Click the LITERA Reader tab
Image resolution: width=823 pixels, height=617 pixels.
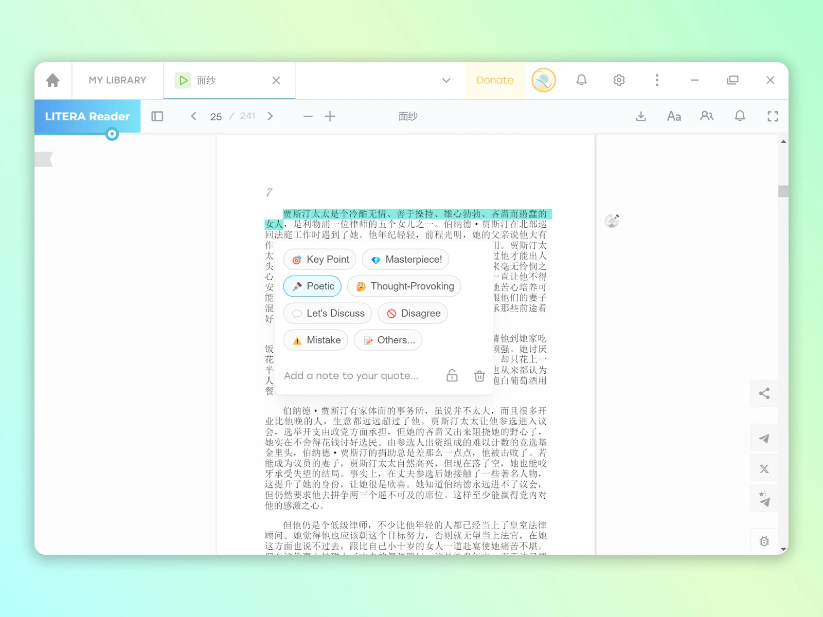point(87,116)
